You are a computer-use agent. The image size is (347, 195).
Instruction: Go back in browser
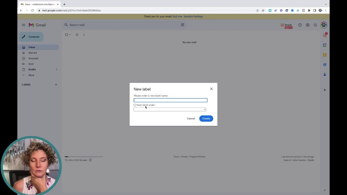tap(21, 10)
